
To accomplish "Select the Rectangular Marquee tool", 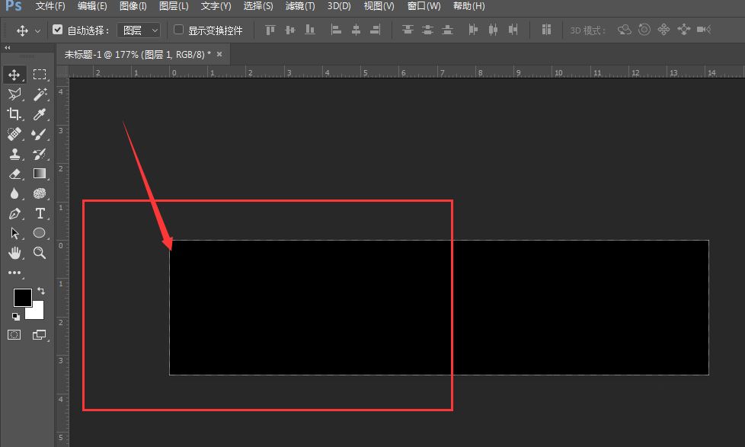I will pyautogui.click(x=40, y=75).
